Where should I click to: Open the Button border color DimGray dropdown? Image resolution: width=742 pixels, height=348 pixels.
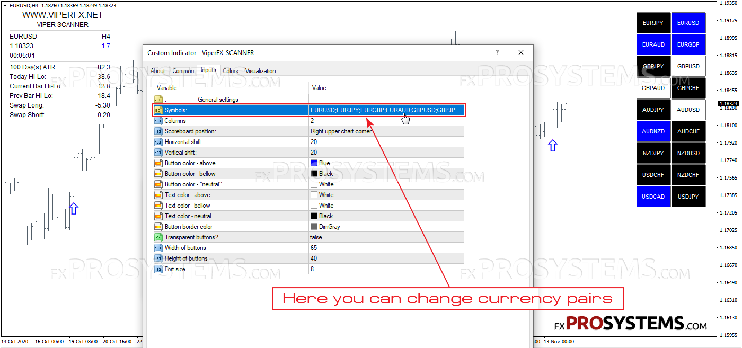click(386, 227)
